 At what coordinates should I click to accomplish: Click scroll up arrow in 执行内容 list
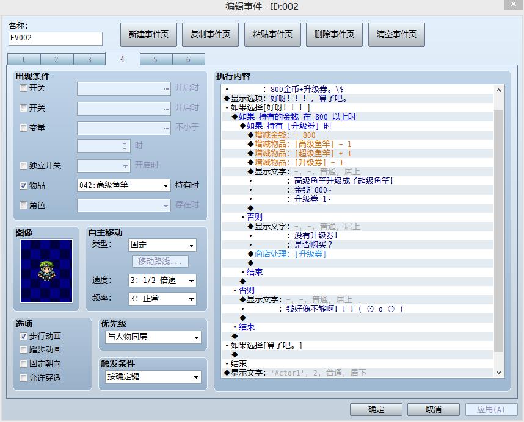[x=498, y=90]
